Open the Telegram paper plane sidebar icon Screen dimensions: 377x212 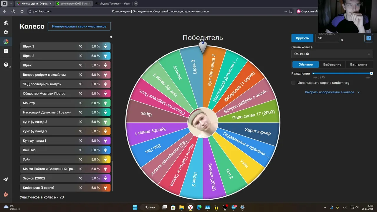point(6,179)
